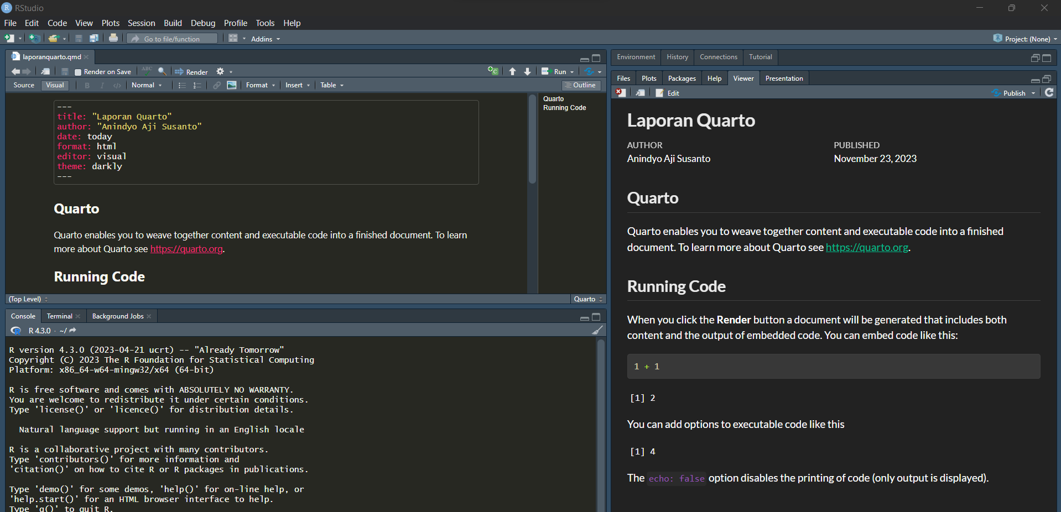This screenshot has width=1061, height=512.
Task: Jump to Running Code in outline
Action: (564, 108)
